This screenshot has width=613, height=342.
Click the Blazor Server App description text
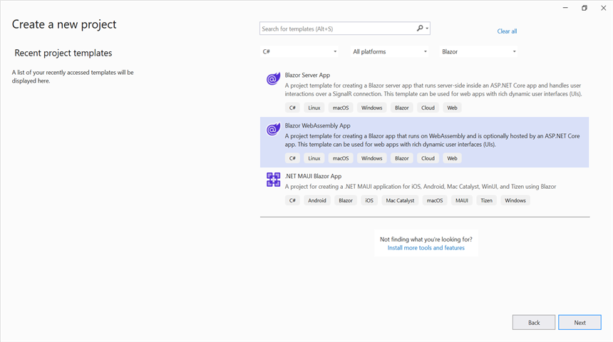433,90
